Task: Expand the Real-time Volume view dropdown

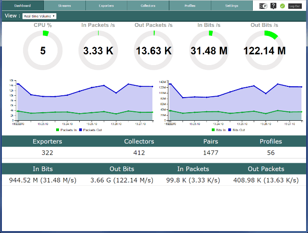Action: click(x=40, y=16)
